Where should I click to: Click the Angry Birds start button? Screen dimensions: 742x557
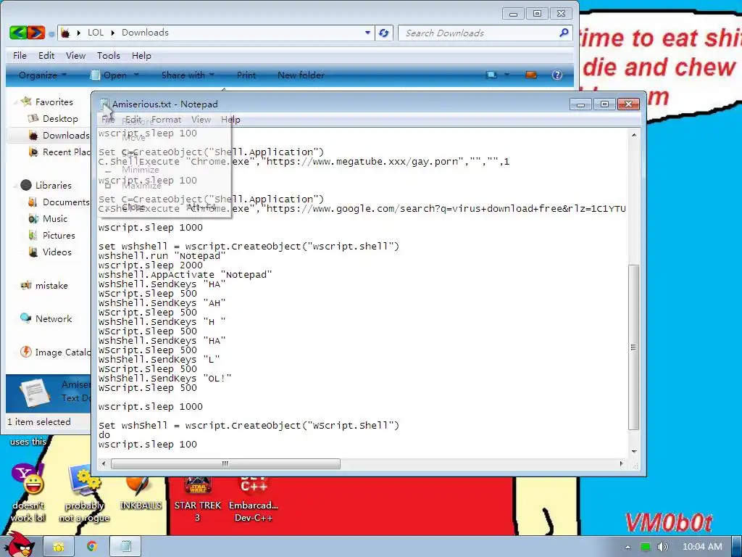pyautogui.click(x=19, y=545)
